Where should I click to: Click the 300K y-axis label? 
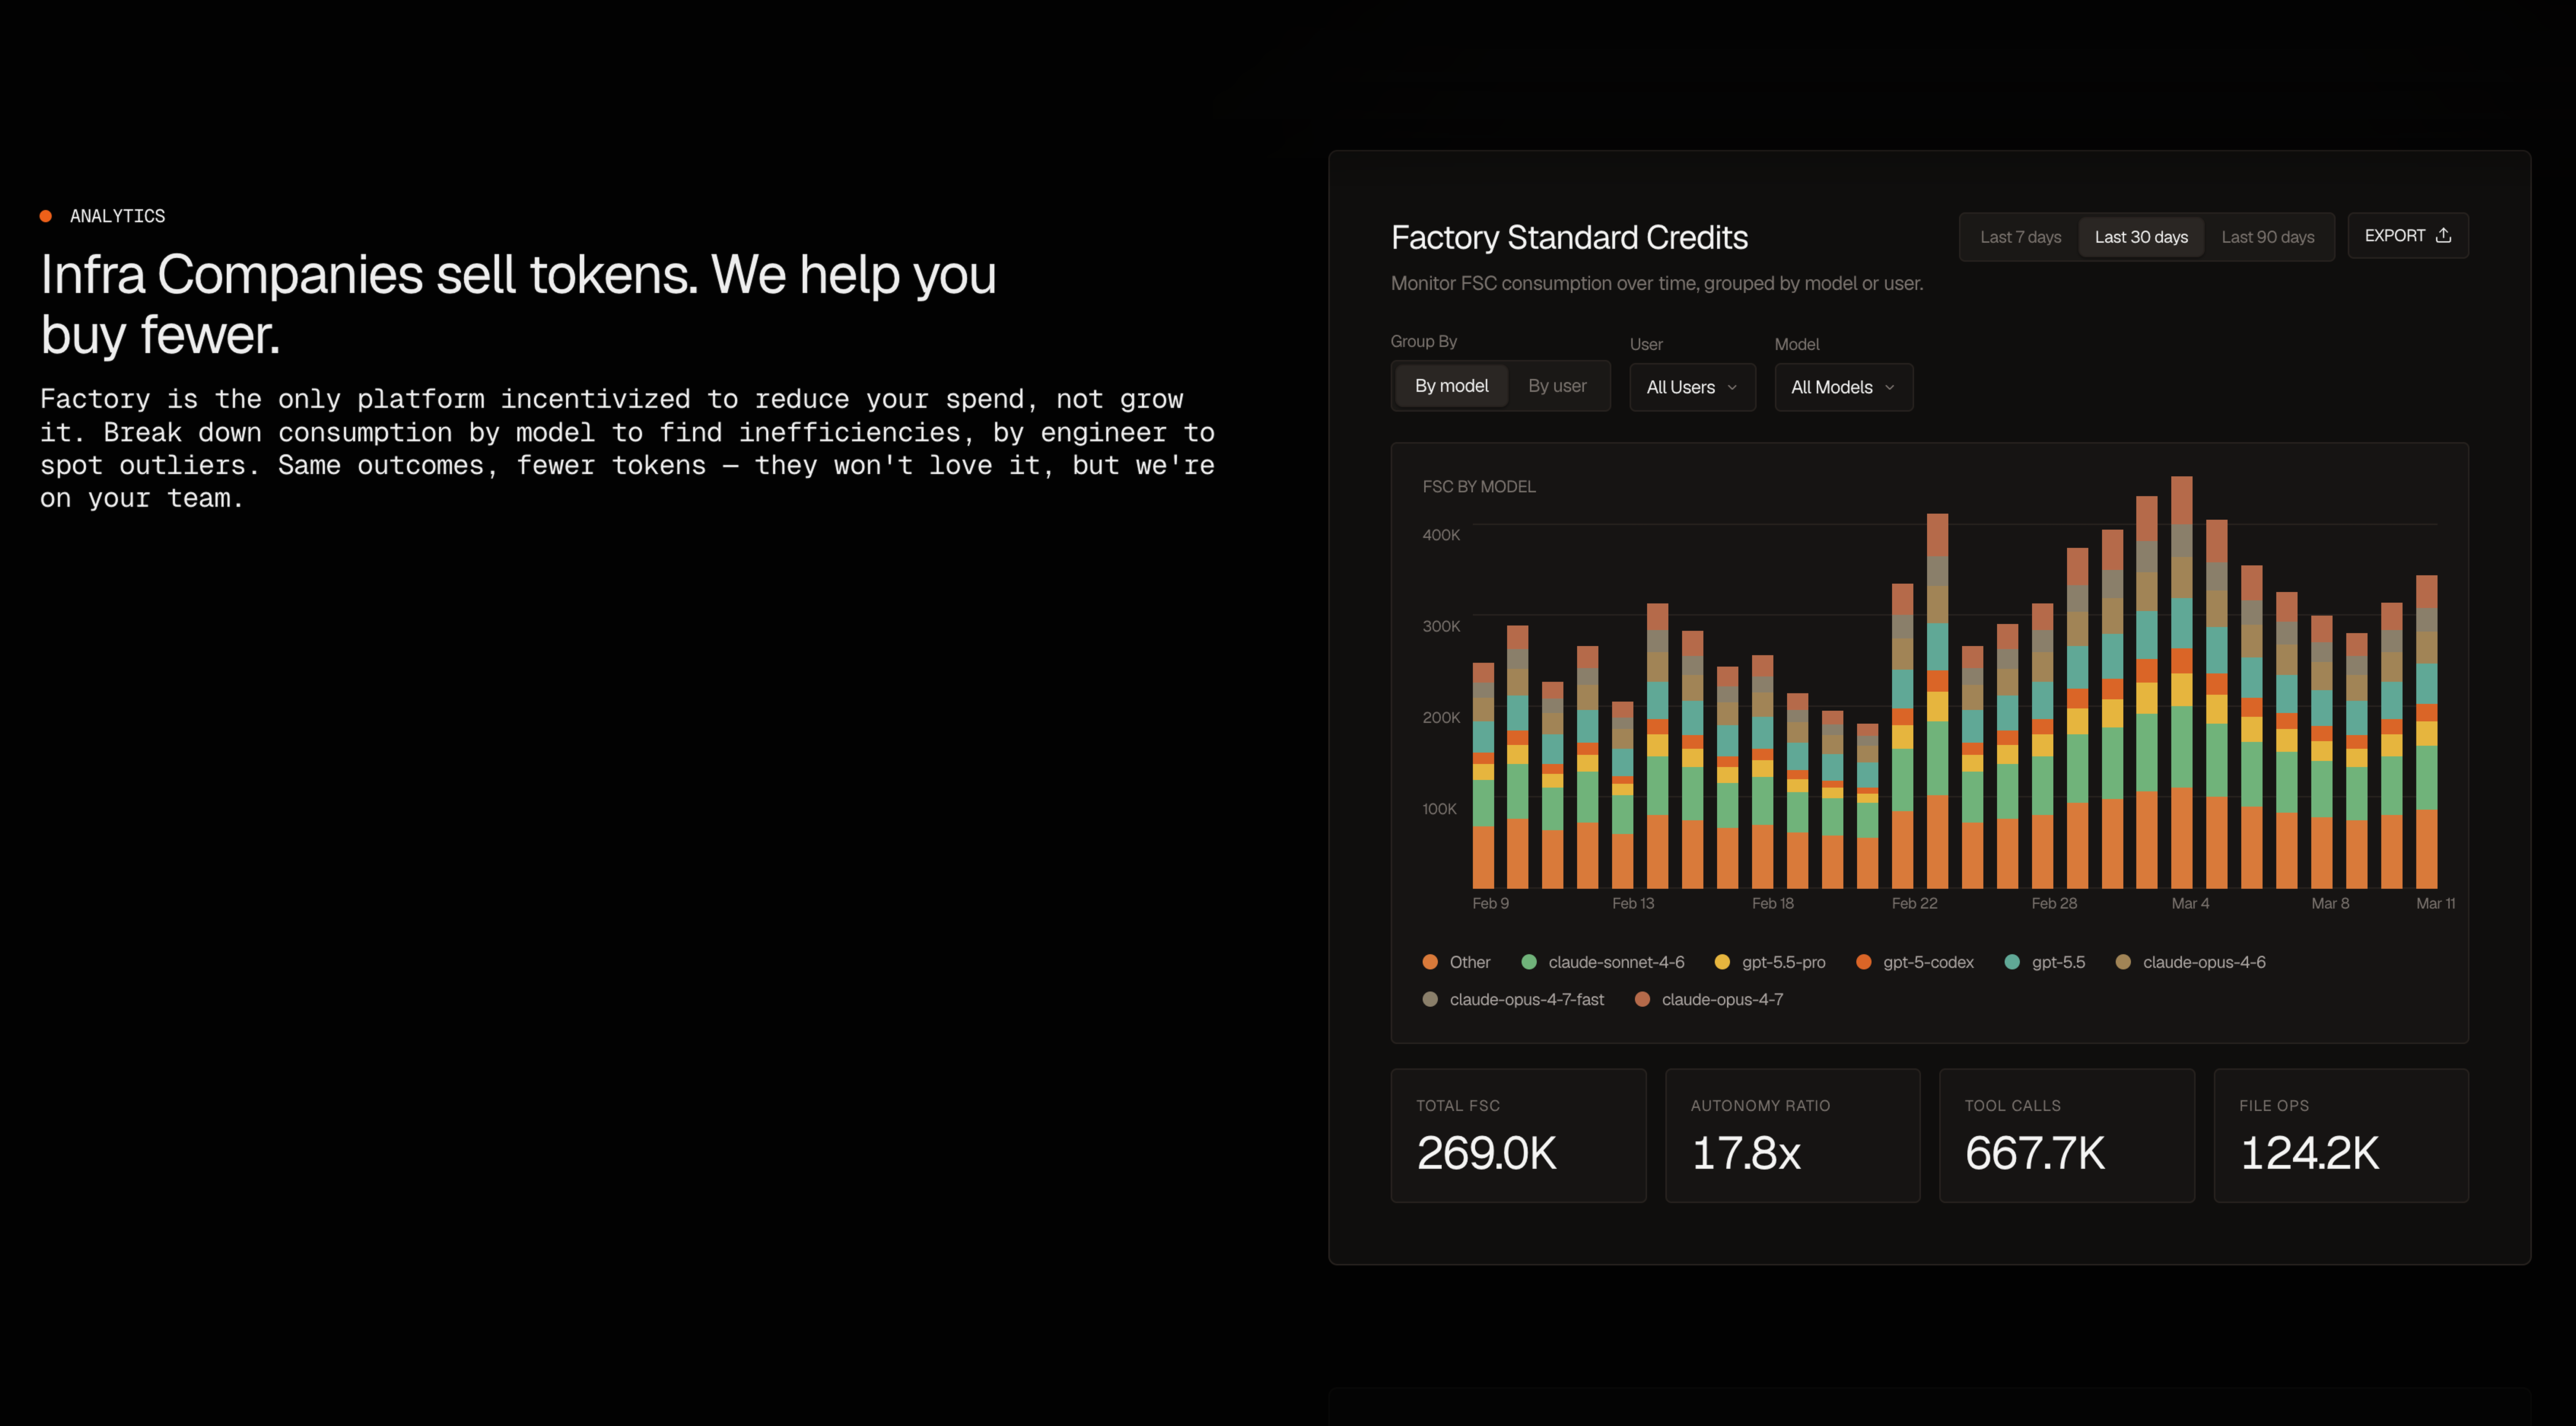point(1441,626)
